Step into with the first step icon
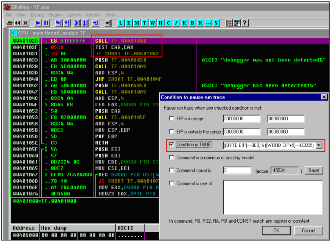Viewport: 331px width, 242px height. coord(59,23)
